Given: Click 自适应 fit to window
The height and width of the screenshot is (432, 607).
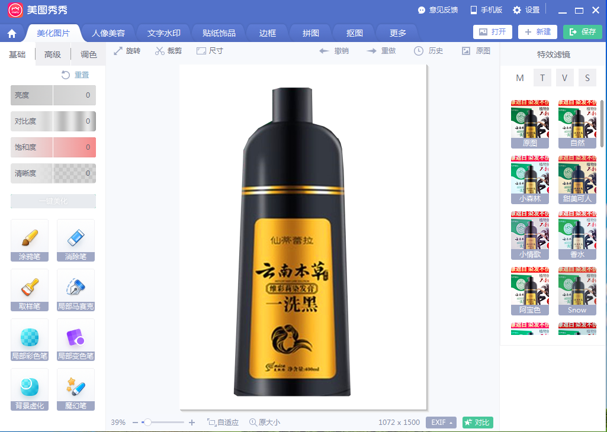Looking at the screenshot, I should [223, 423].
